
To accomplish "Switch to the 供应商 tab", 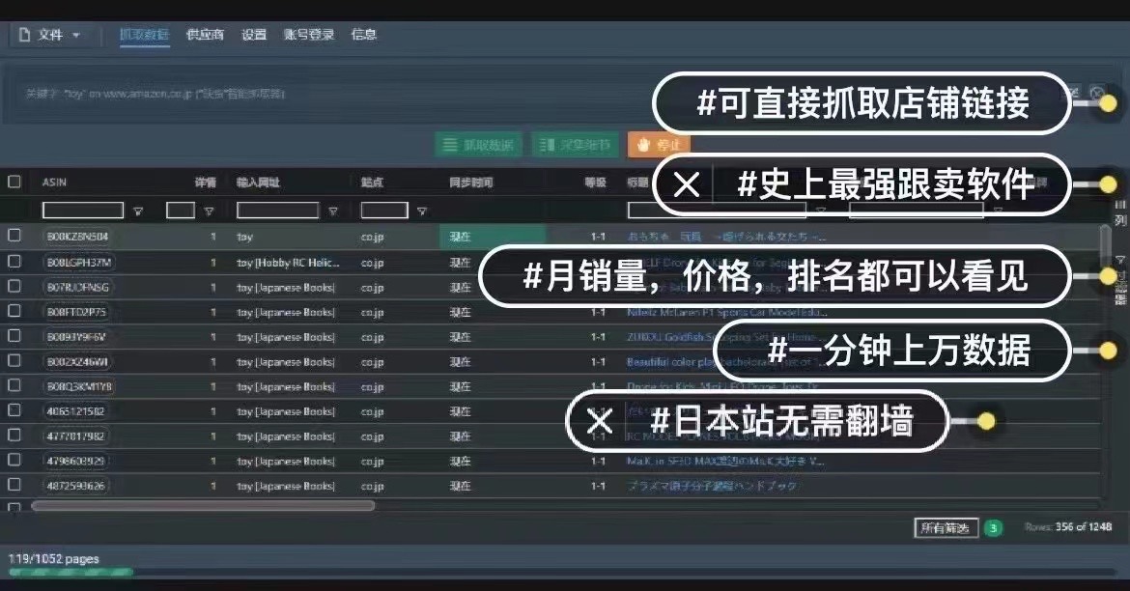I will tap(204, 35).
